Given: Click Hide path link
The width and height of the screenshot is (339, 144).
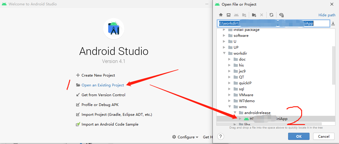Looking at the screenshot, I should point(327,15).
